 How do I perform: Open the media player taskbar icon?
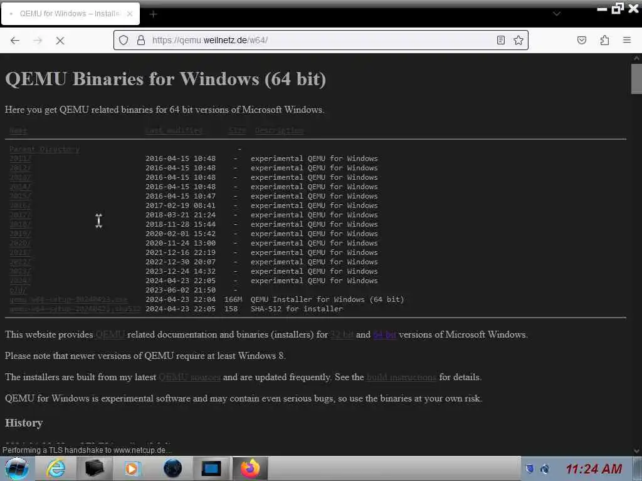(132, 468)
